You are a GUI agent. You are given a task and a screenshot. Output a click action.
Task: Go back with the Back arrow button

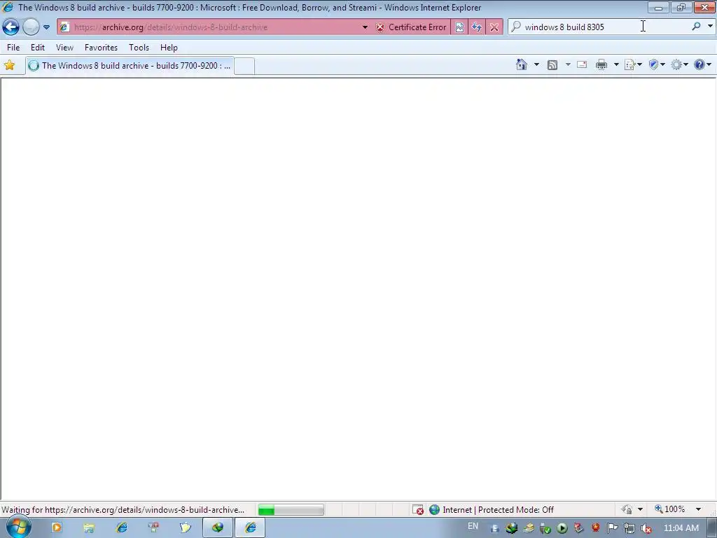point(11,27)
